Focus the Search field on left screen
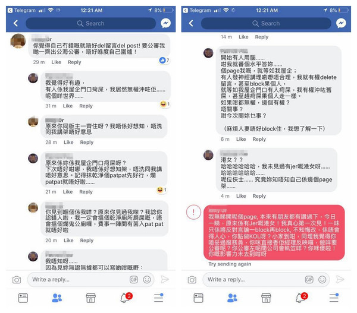 pyautogui.click(x=90, y=23)
